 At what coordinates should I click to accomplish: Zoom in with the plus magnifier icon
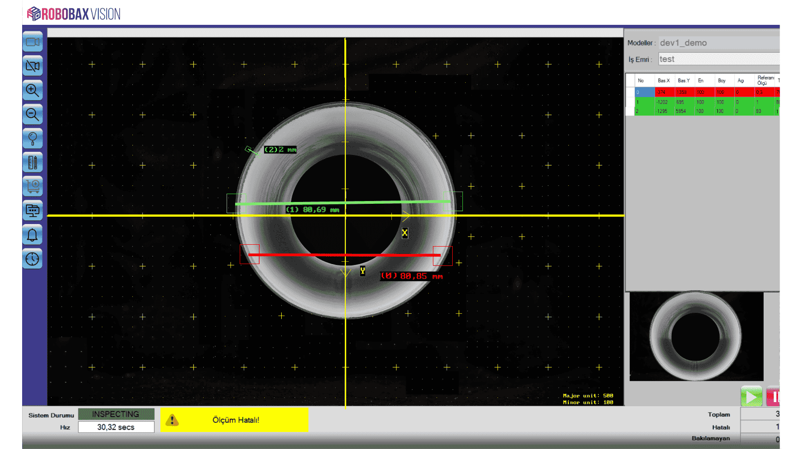pyautogui.click(x=33, y=90)
